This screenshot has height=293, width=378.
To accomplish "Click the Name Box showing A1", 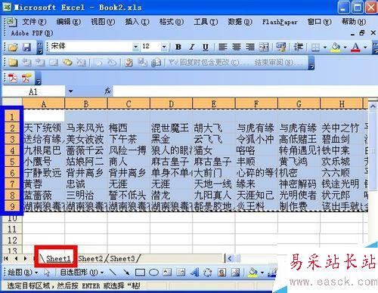I will 33,91.
